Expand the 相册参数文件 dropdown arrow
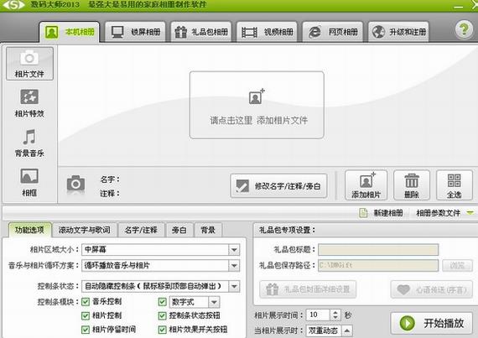The image size is (478, 338). click(470, 213)
